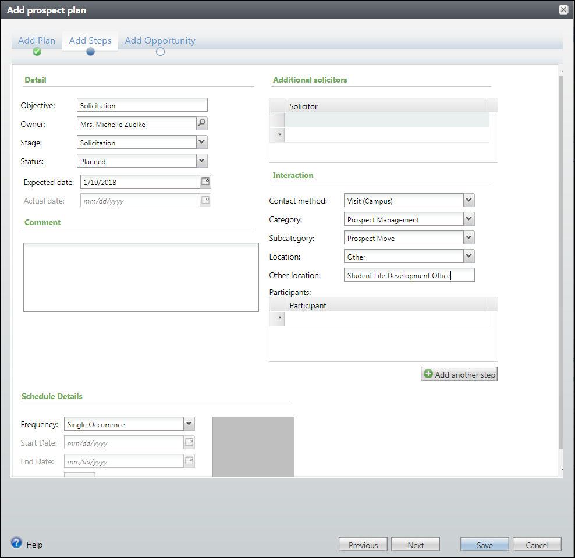This screenshot has height=558, width=575.
Task: Click the gray preview box in Schedule Details
Action: coord(253,446)
